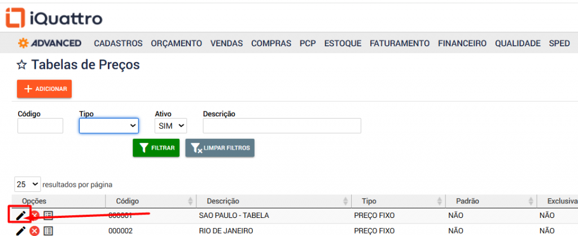Open the ESTOQUE menu
The image size is (578, 236).
[343, 43]
